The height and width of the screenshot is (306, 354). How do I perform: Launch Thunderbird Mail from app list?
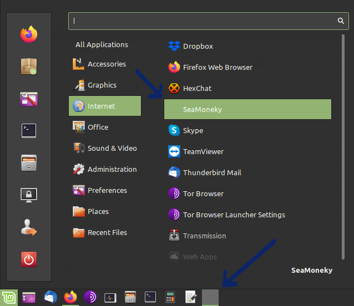[247, 173]
